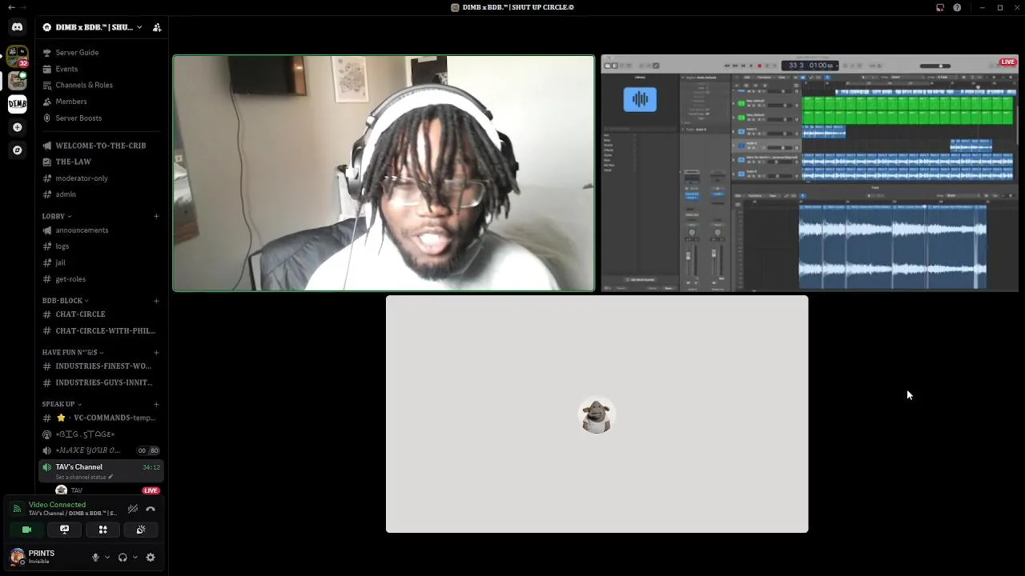Image resolution: width=1025 pixels, height=576 pixels.
Task: Open Members page
Action: pyautogui.click(x=101, y=102)
